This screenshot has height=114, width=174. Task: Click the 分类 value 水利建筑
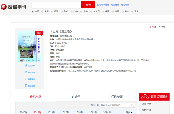click(x=60, y=50)
